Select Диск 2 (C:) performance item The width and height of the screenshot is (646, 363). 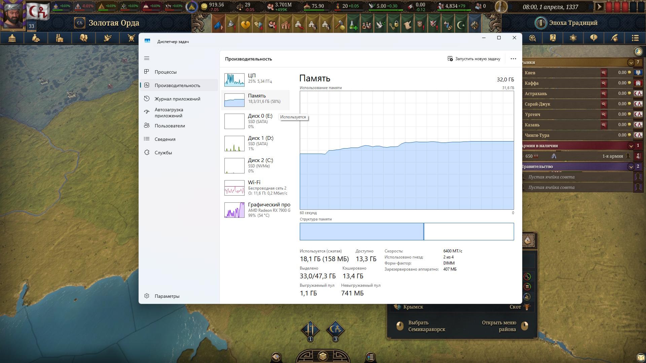click(x=255, y=165)
